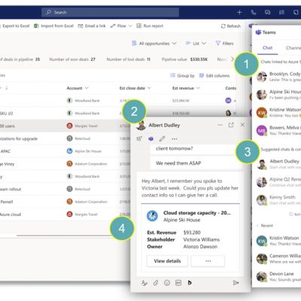Open recent chat with Cameron Williamson
301x301 pixels.
click(278, 259)
